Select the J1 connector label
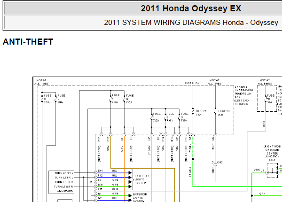The width and height of the screenshot is (282, 202). coord(263,171)
